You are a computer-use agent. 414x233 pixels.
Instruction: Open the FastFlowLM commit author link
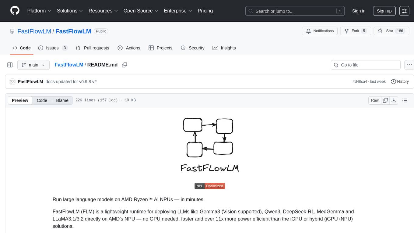[x=30, y=81]
